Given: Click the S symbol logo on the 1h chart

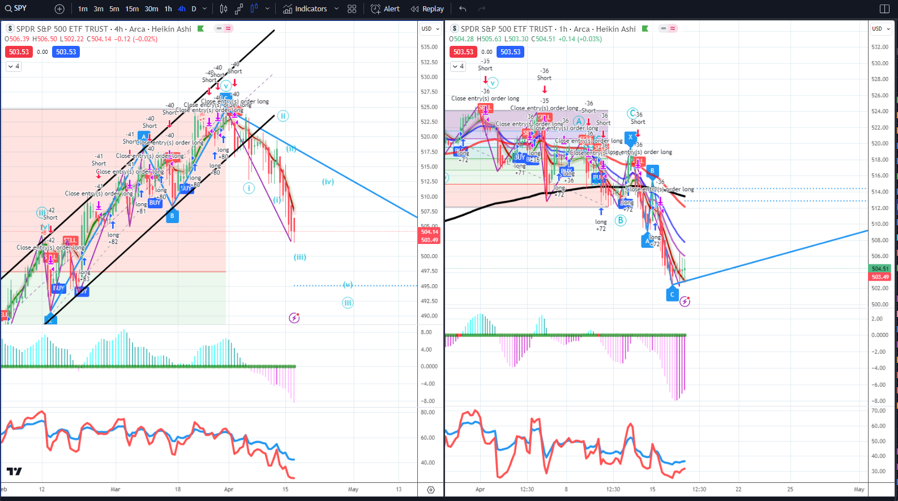Looking at the screenshot, I should tap(455, 29).
